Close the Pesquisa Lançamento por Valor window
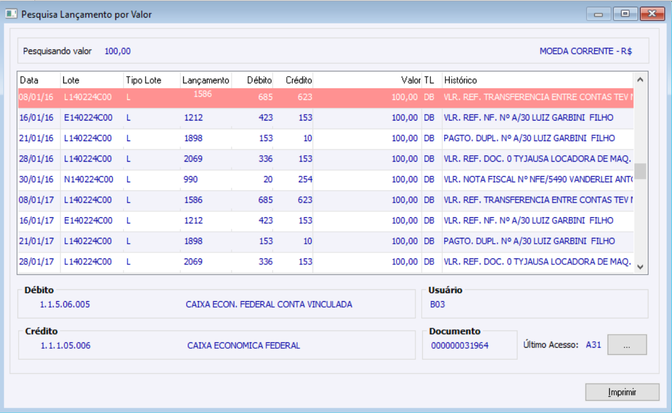This screenshot has width=672, height=413. (x=652, y=14)
